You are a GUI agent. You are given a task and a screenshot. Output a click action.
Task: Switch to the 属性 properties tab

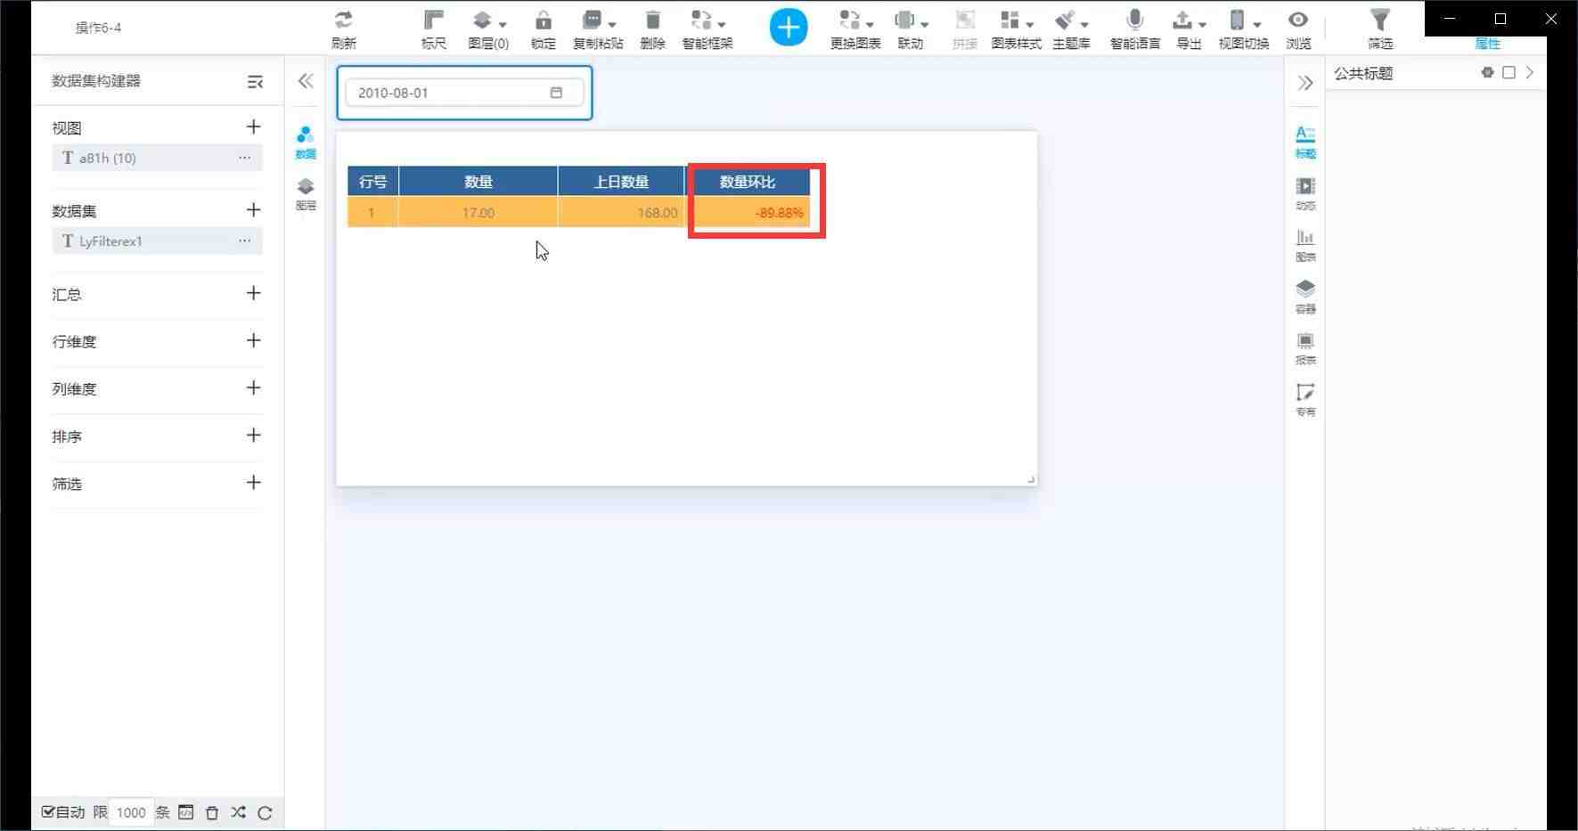1487,44
